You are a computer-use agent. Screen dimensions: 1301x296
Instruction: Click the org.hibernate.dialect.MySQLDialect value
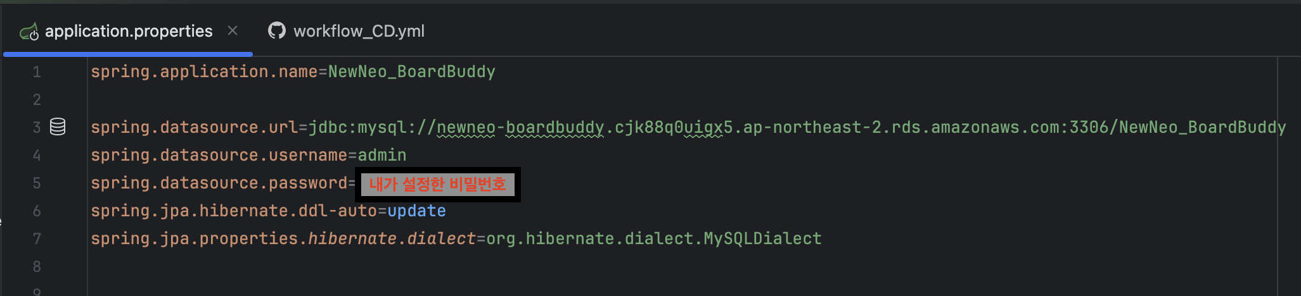click(x=654, y=238)
